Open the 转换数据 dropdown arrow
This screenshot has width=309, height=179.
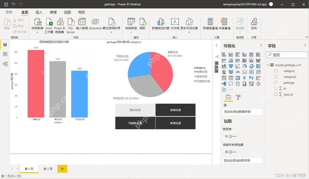point(131,32)
